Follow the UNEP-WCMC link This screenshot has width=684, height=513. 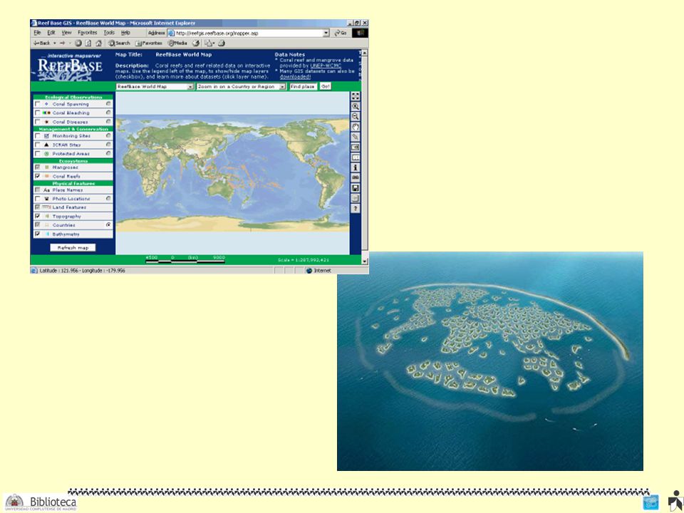point(326,66)
